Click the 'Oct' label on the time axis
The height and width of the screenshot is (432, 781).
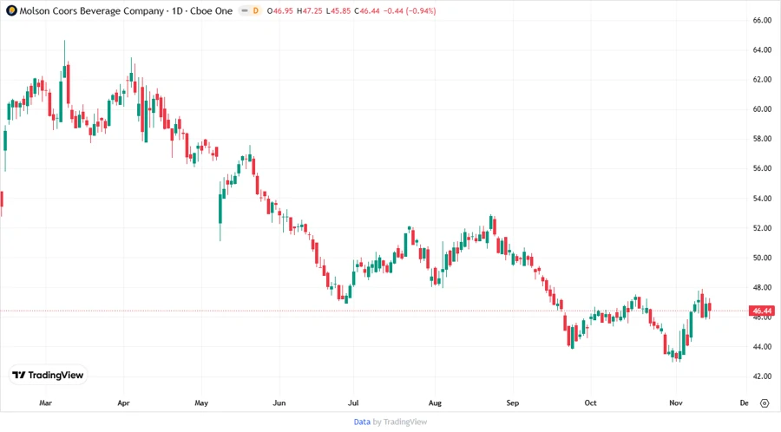[590, 403]
